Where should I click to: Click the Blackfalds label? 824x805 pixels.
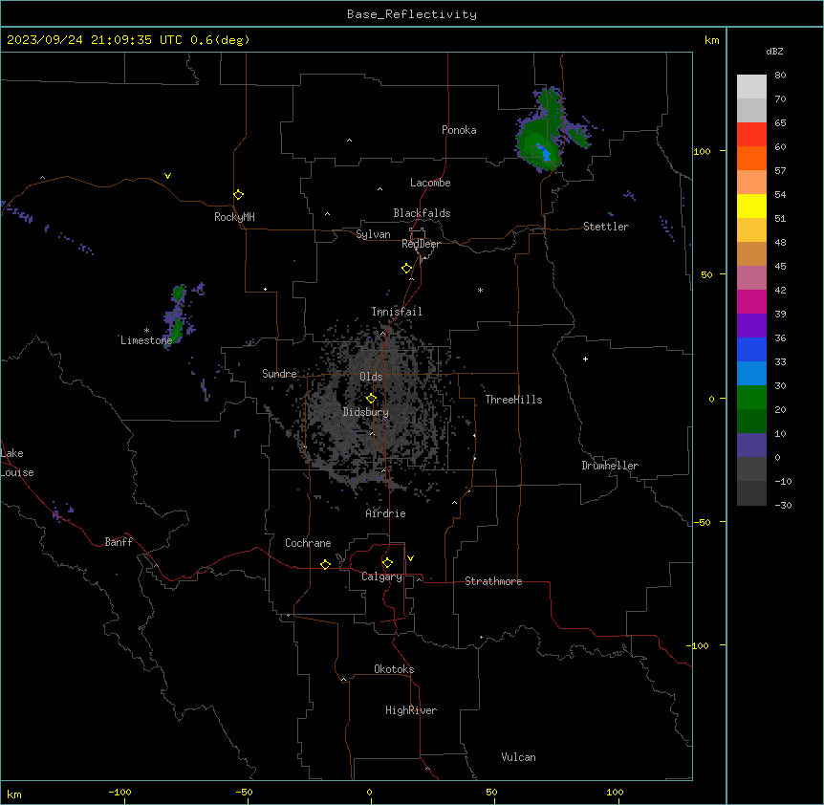[422, 213]
